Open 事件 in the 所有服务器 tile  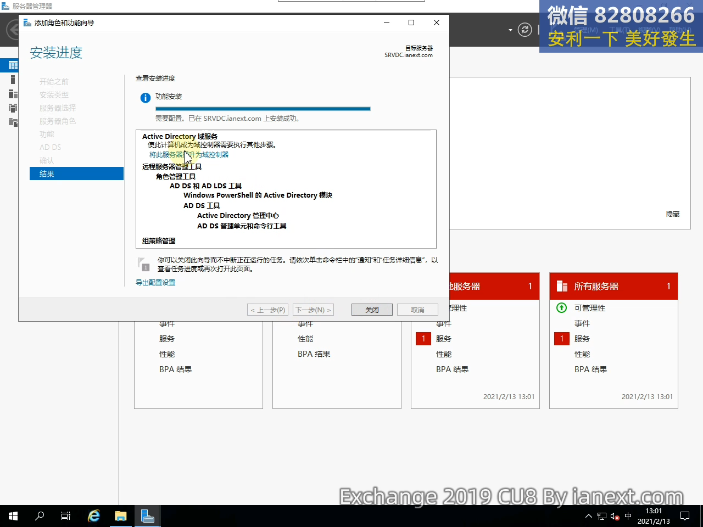tap(582, 323)
